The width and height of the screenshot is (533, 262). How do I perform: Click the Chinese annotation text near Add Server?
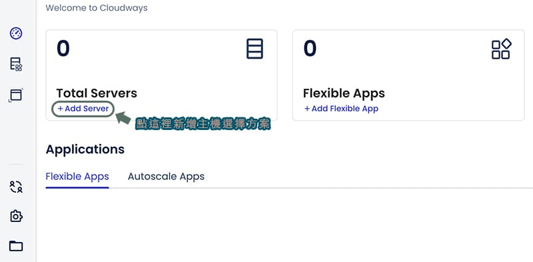coord(203,125)
